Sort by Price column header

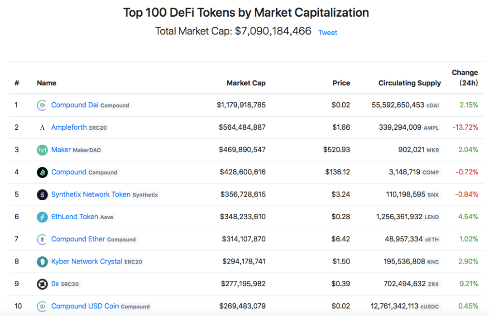coord(341,83)
